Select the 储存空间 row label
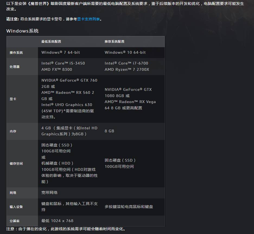Image resolution: width=254 pixels, height=234 pixels. [x=16, y=164]
